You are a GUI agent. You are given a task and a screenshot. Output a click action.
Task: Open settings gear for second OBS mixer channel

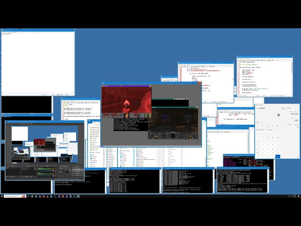point(55,176)
